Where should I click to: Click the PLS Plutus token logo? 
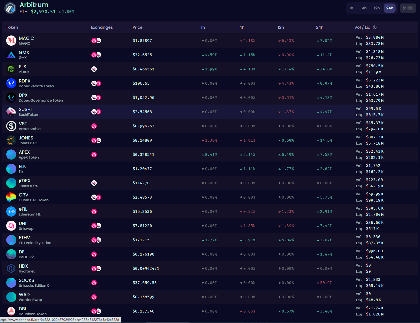tap(11, 69)
